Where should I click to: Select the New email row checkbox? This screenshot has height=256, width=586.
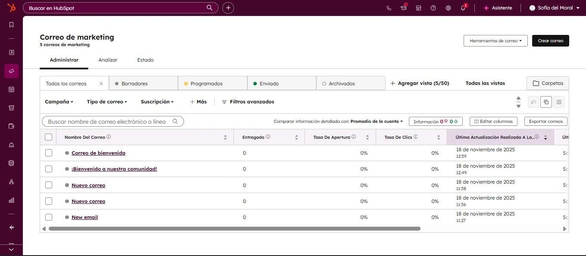coord(49,217)
